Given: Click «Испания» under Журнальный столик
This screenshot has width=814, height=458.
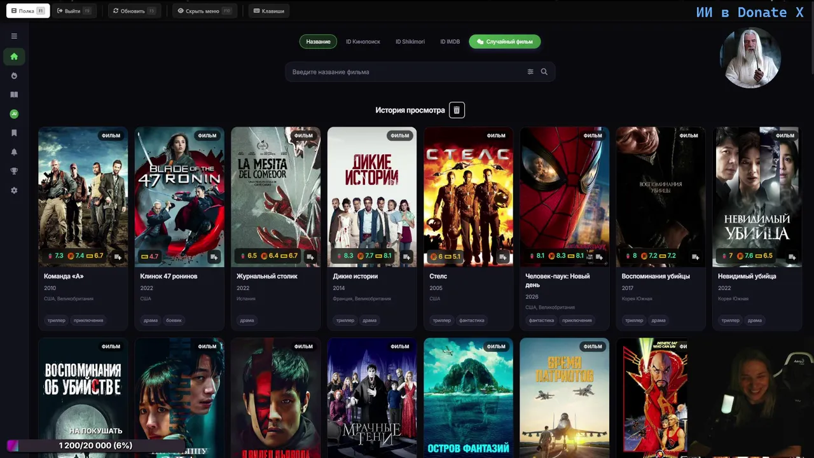Looking at the screenshot, I should 246,299.
